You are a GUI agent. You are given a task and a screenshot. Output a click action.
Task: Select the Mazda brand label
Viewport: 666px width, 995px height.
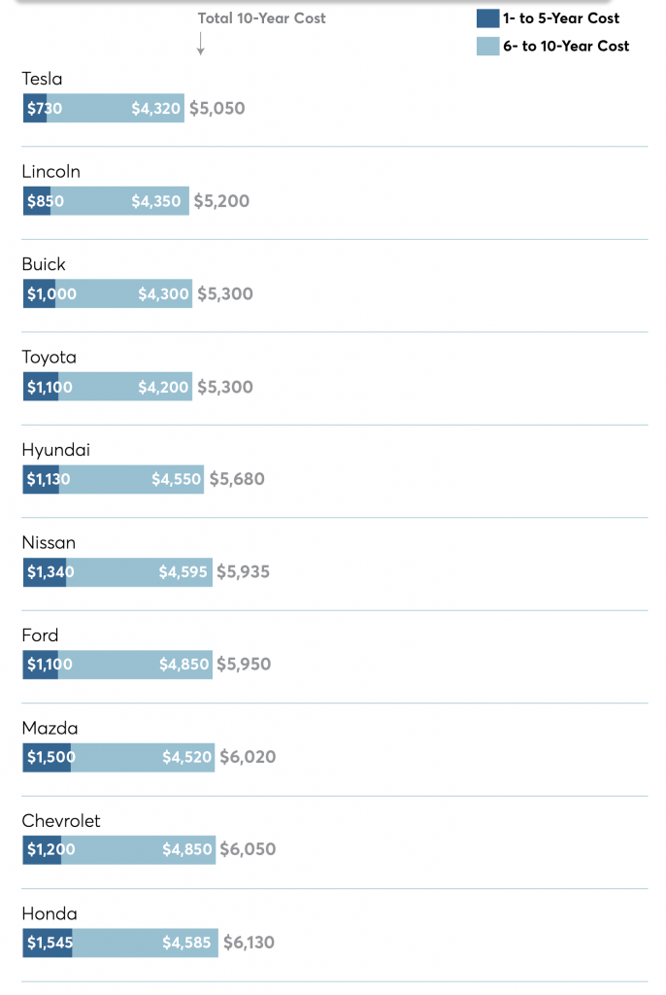tap(50, 728)
